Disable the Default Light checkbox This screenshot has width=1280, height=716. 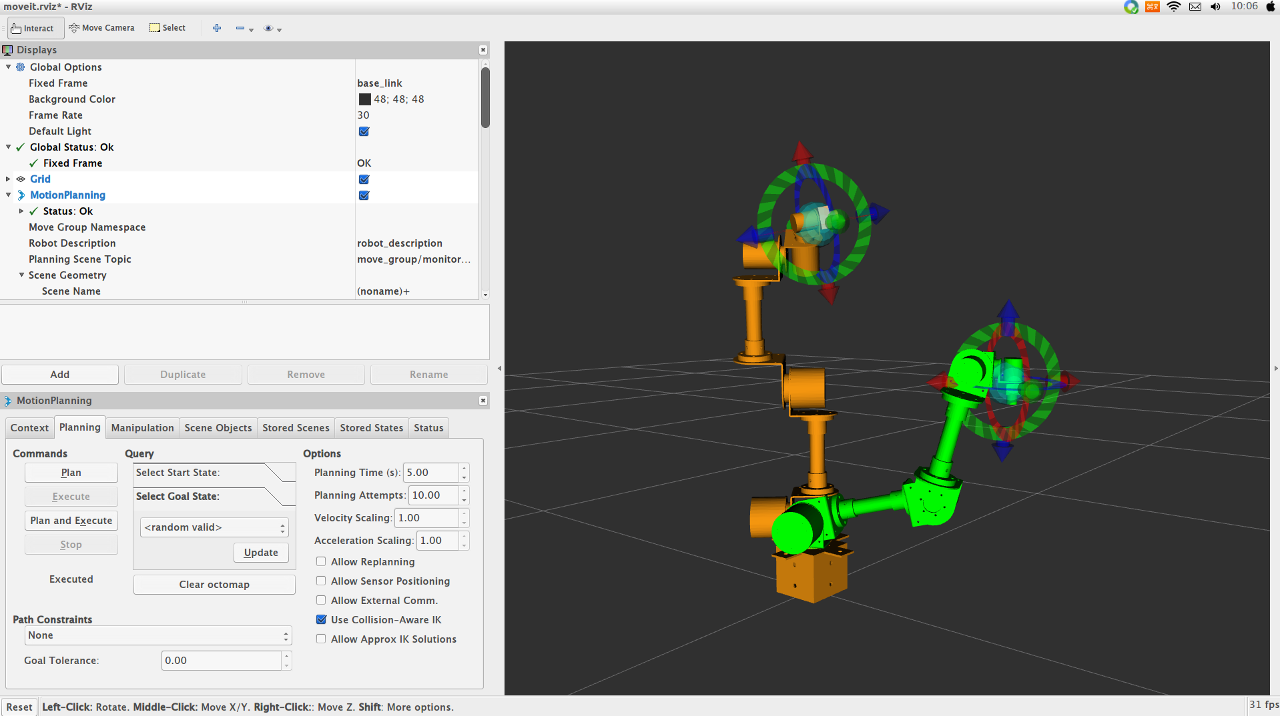click(x=364, y=131)
